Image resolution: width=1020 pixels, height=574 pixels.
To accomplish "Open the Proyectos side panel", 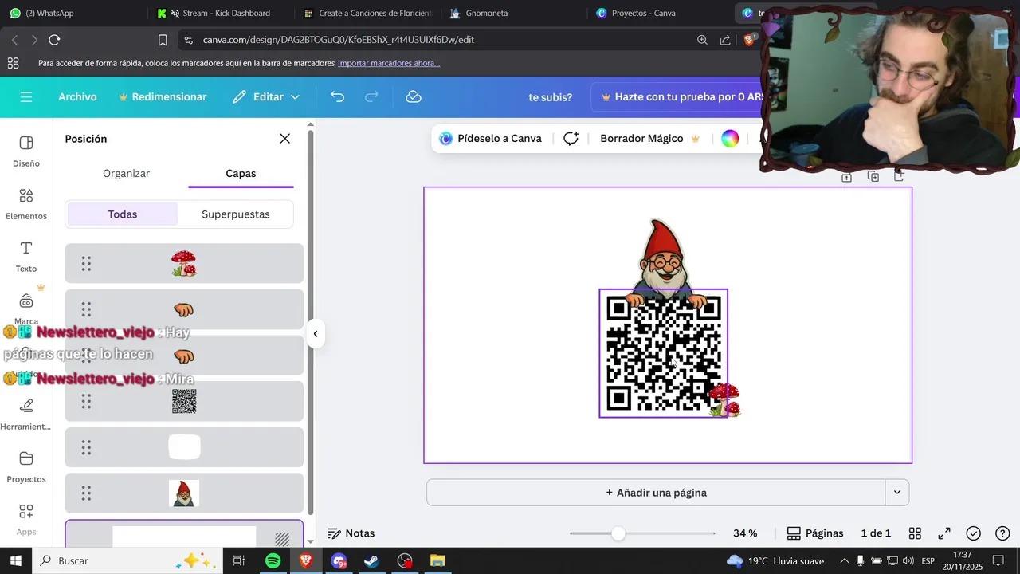I will pyautogui.click(x=26, y=467).
